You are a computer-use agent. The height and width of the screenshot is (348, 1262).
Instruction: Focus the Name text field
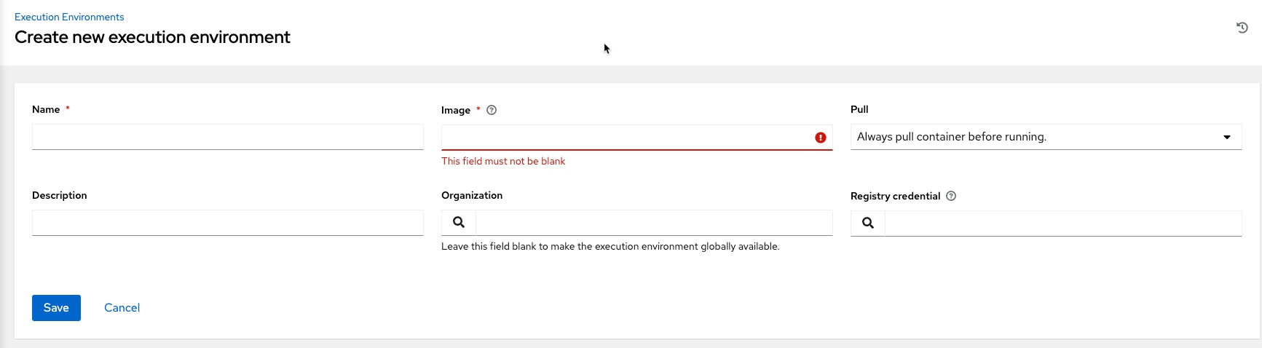pyautogui.click(x=227, y=137)
